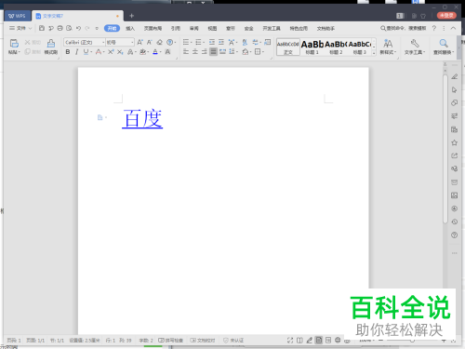Collapse the ribbon with the chevron
The width and height of the screenshot is (465, 349).
pos(453,28)
